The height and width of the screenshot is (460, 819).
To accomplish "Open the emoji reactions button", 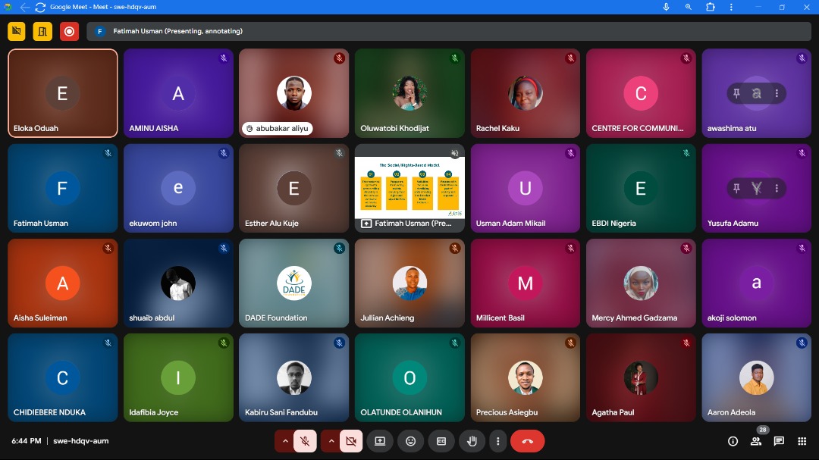I will [x=410, y=441].
